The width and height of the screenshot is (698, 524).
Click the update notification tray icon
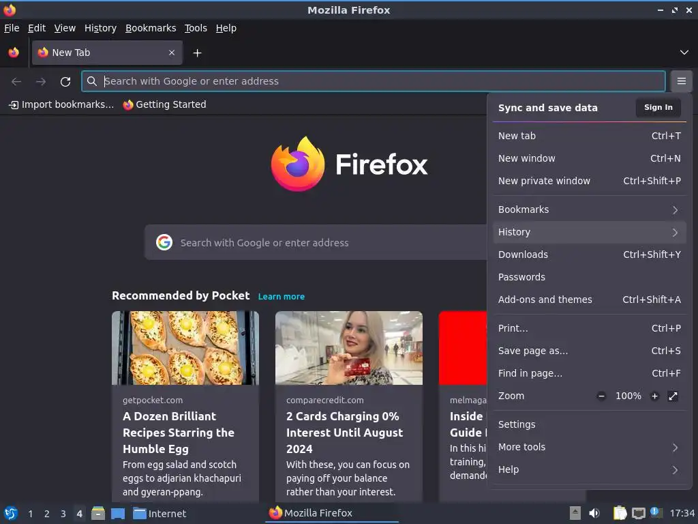point(656,513)
